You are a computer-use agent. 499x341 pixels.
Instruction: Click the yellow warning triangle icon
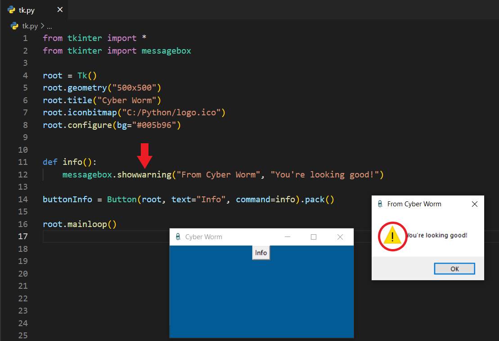[393, 236]
